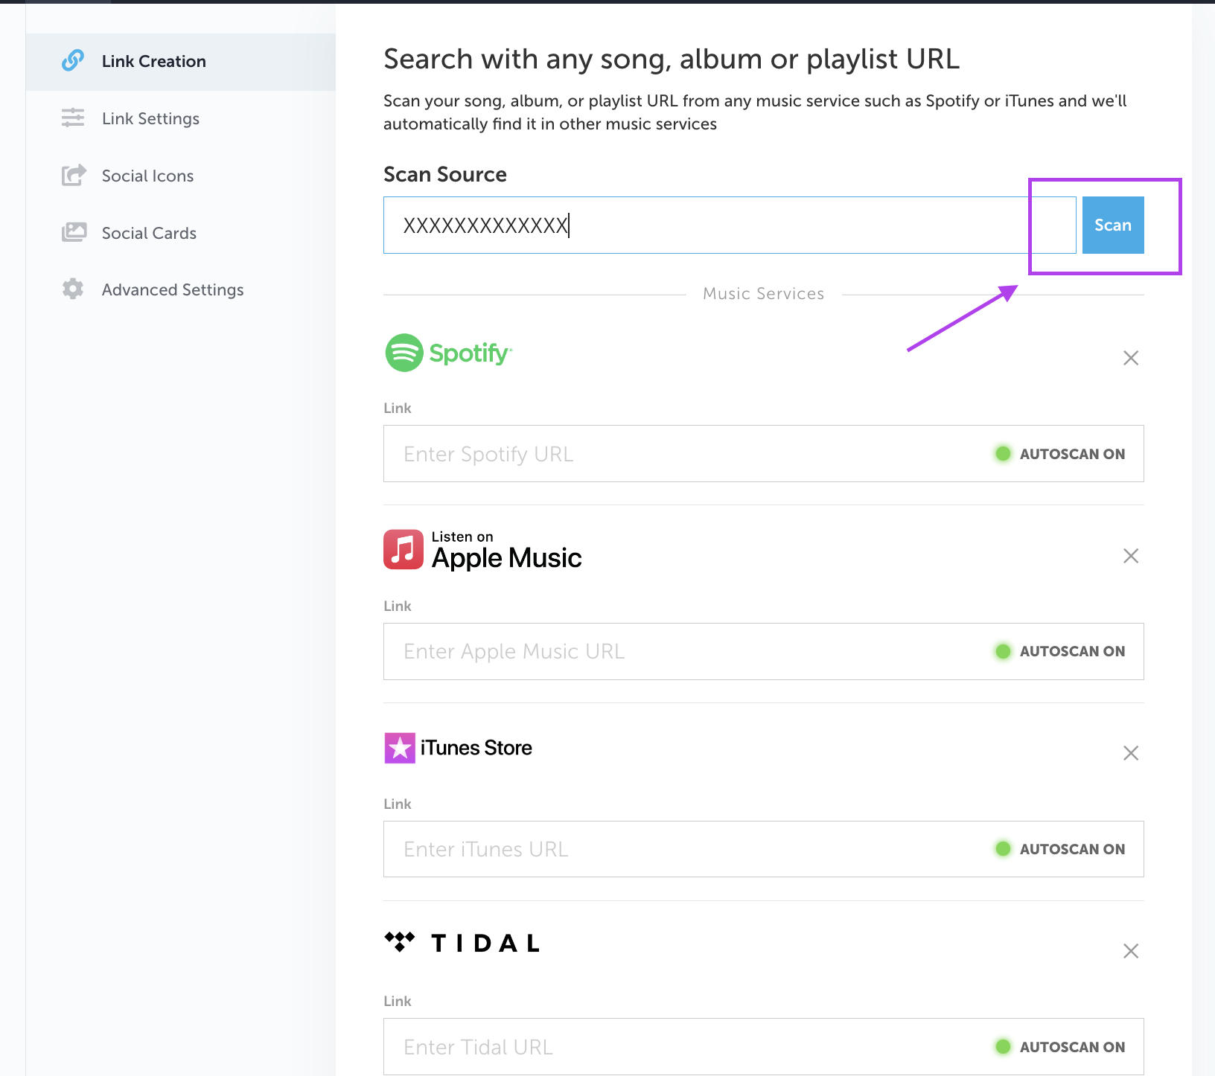
Task: Click the Link label under Spotify
Action: point(398,408)
